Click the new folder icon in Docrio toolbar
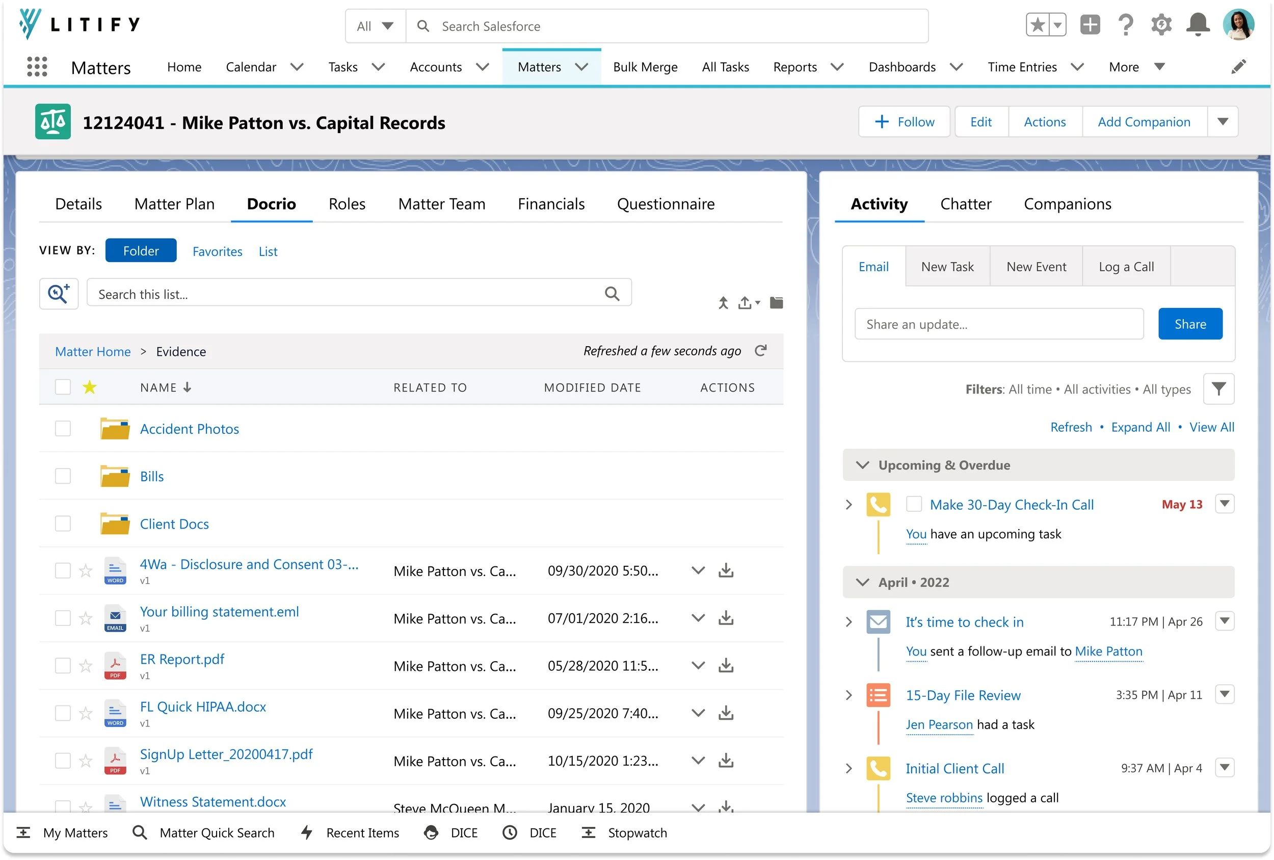The image size is (1274, 860). tap(776, 303)
